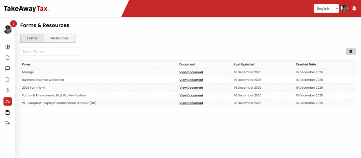View Document for W-9 Request Taxpayer form
Image resolution: width=361 pixels, height=158 pixels.
pyautogui.click(x=191, y=103)
